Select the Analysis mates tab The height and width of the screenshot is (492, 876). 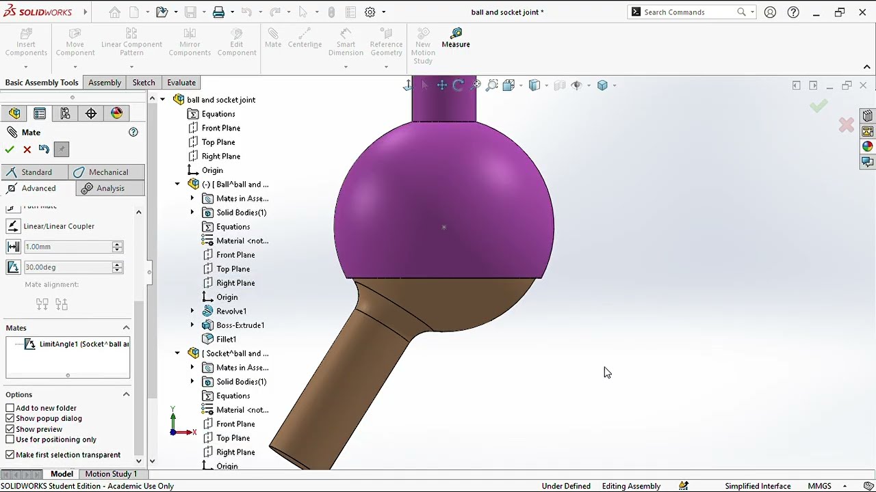pos(111,189)
